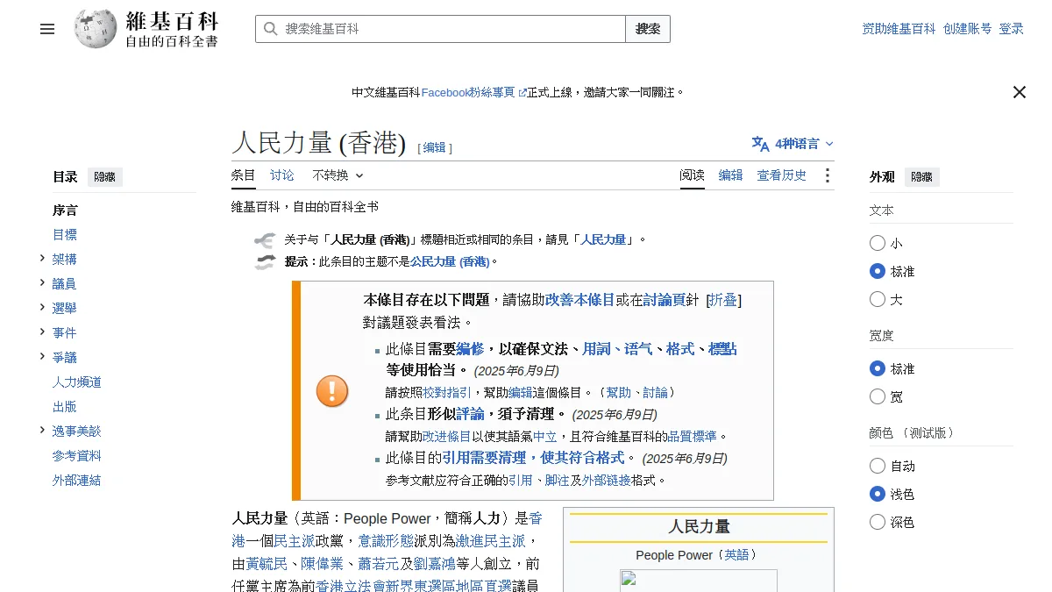This screenshot has height=592, width=1052.
Task: Open the three-dot more options menu
Action: [827, 175]
